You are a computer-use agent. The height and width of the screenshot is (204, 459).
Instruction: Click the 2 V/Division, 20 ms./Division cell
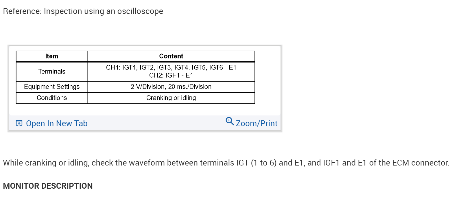[x=171, y=87]
